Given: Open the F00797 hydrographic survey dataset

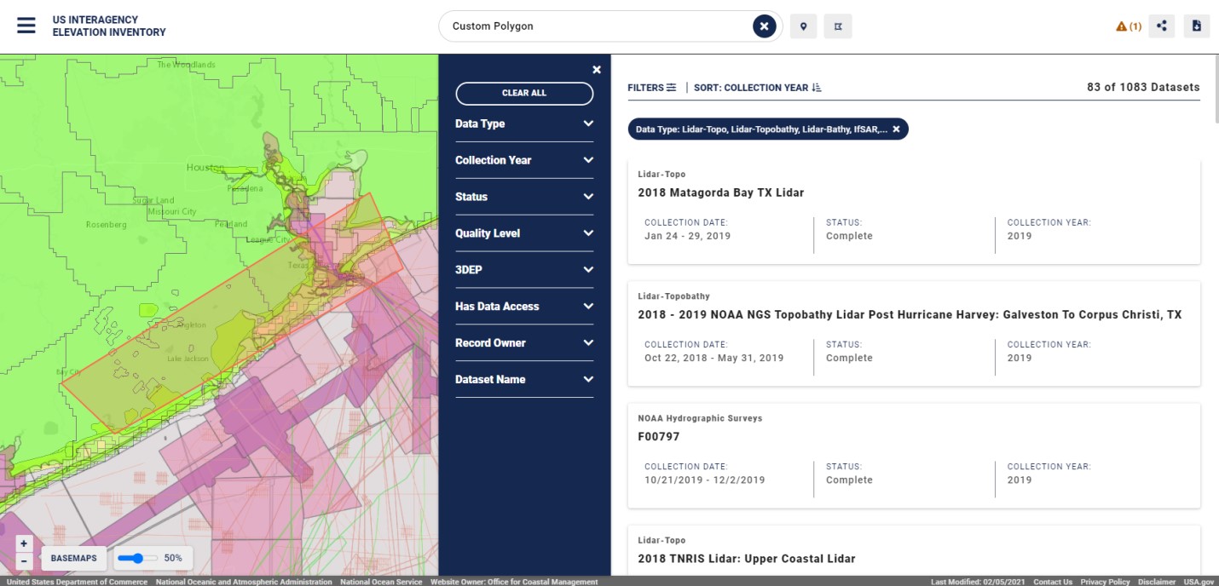Looking at the screenshot, I should (659, 437).
